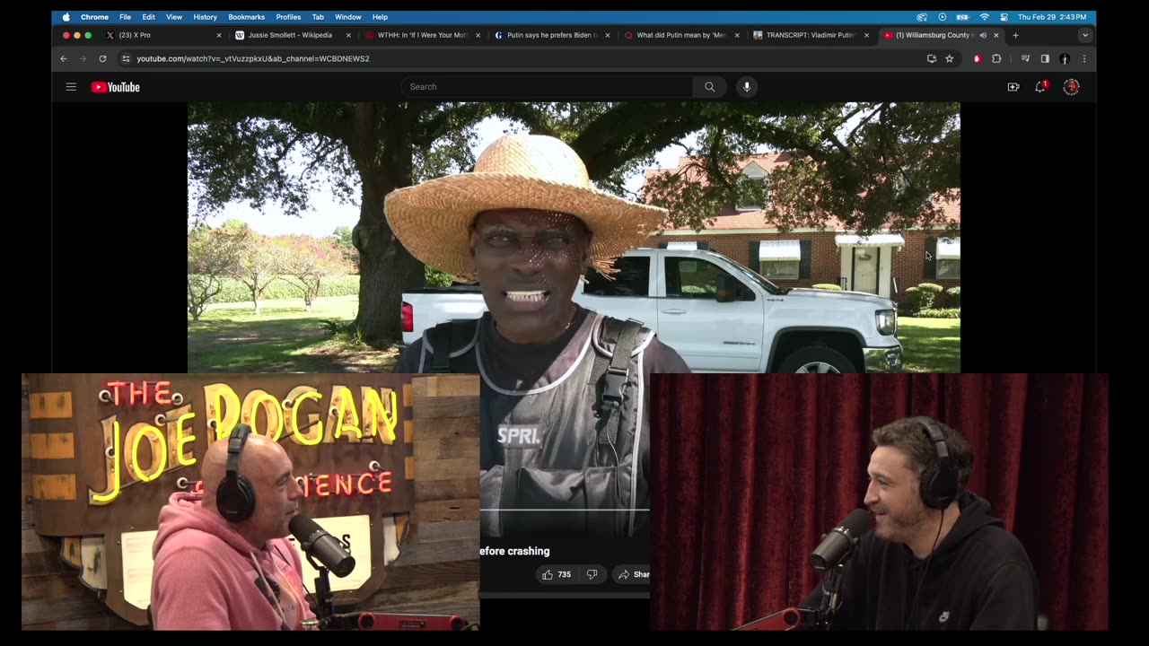Close the Williamsburg County tab
Screen dimensions: 1149x646
[x=996, y=35]
